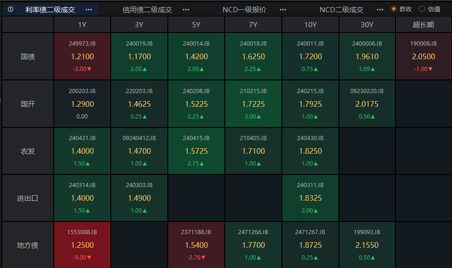452x268 pixels.
Task: Select the 昨收 radio button
Action: [x=394, y=9]
